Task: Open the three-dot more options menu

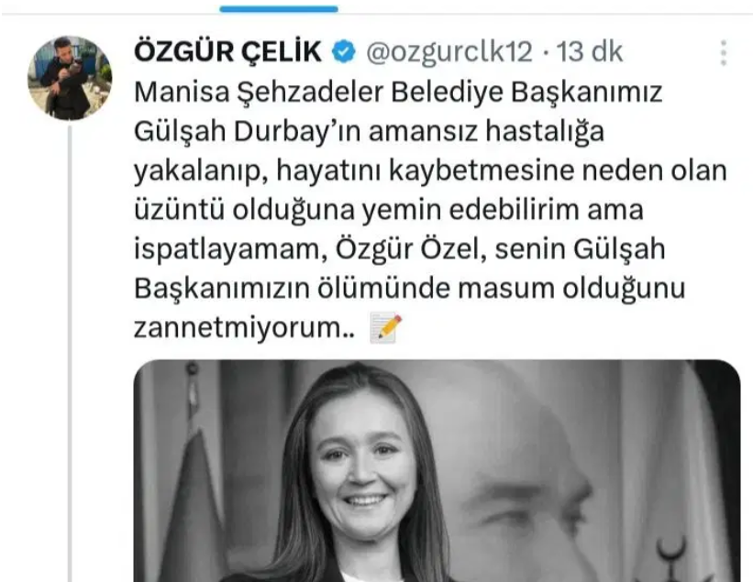Action: tap(724, 53)
